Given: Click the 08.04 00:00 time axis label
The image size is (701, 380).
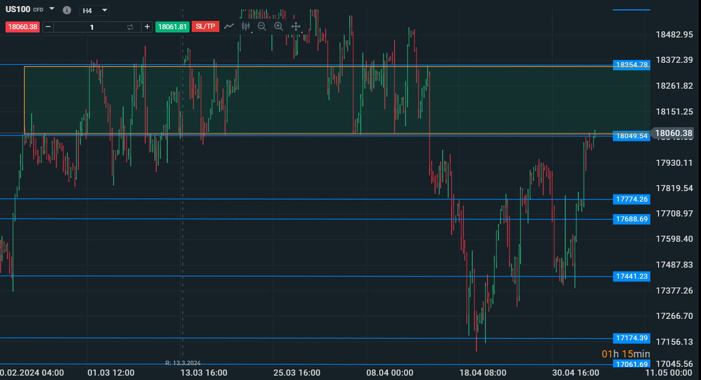Looking at the screenshot, I should click(x=390, y=373).
